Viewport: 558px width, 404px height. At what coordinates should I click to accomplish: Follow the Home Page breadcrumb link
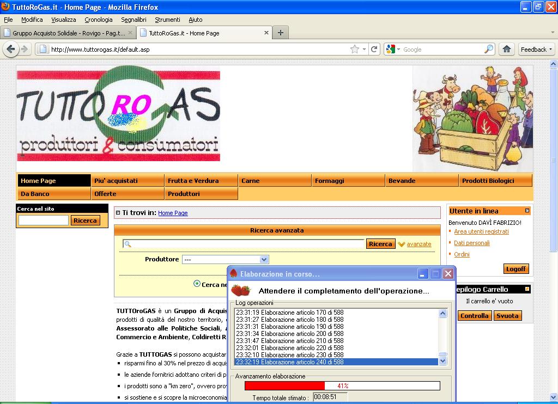[x=173, y=213]
